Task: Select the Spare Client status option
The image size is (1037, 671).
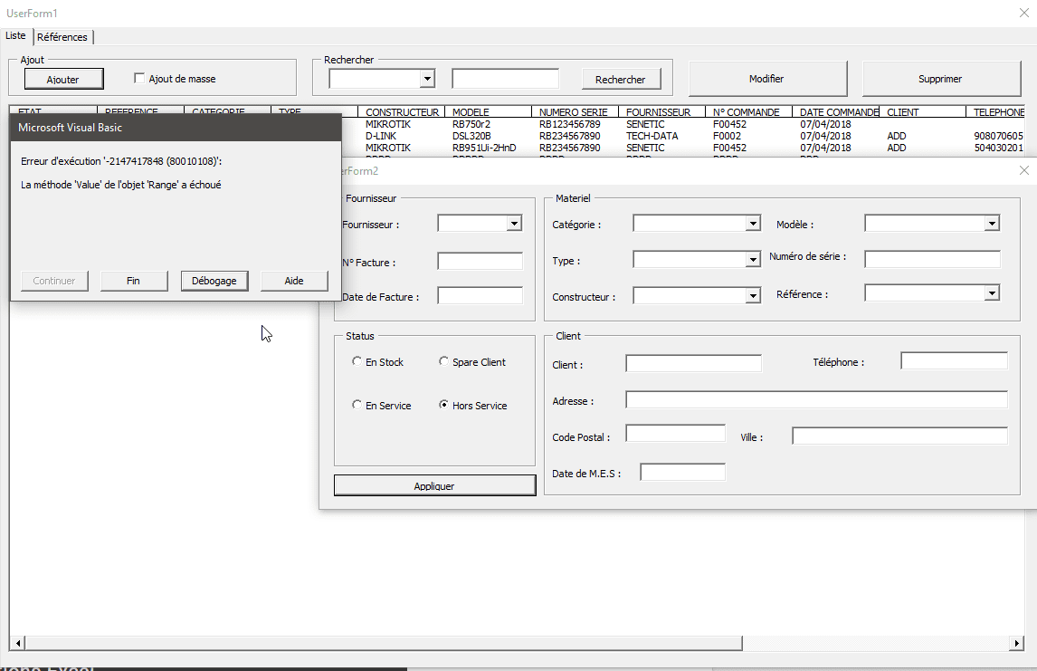Action: (443, 362)
